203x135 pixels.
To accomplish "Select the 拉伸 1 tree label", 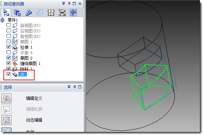I will coord(26,47).
